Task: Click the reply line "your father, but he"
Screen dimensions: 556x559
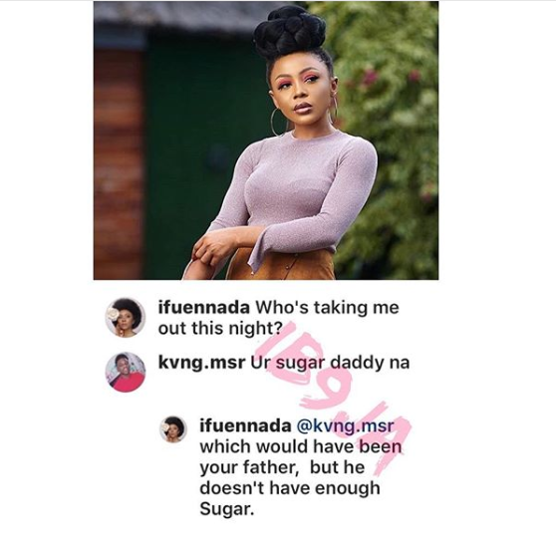Action: coord(282,467)
